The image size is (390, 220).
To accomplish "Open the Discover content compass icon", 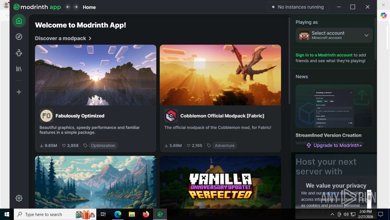I will tap(19, 37).
